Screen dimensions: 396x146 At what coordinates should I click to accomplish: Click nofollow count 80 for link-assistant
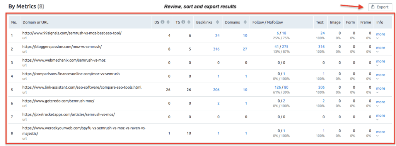286,87
